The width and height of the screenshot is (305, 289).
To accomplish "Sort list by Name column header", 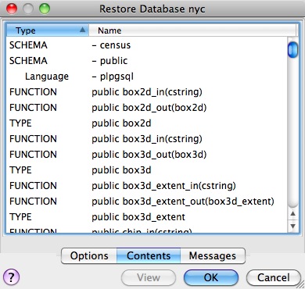I will pos(192,30).
